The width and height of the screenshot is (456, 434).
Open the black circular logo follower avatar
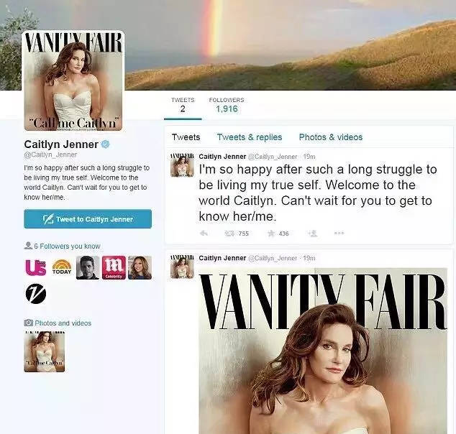(x=36, y=293)
